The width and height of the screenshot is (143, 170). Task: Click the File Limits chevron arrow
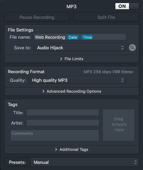tap(61, 59)
